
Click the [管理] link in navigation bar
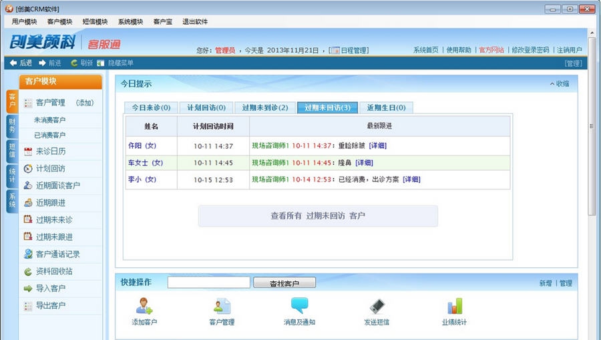click(573, 63)
